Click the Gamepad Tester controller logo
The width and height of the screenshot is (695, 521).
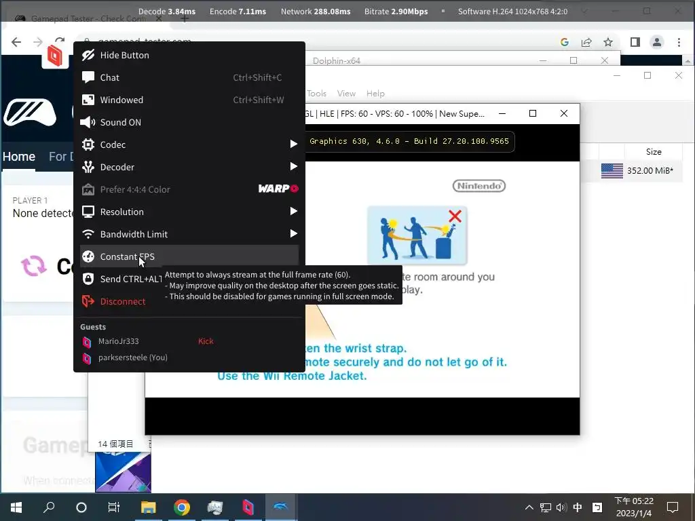point(30,113)
